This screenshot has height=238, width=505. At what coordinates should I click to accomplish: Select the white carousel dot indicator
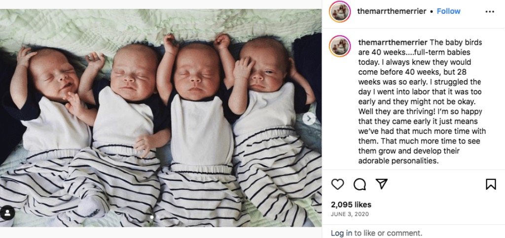[x=152, y=217]
